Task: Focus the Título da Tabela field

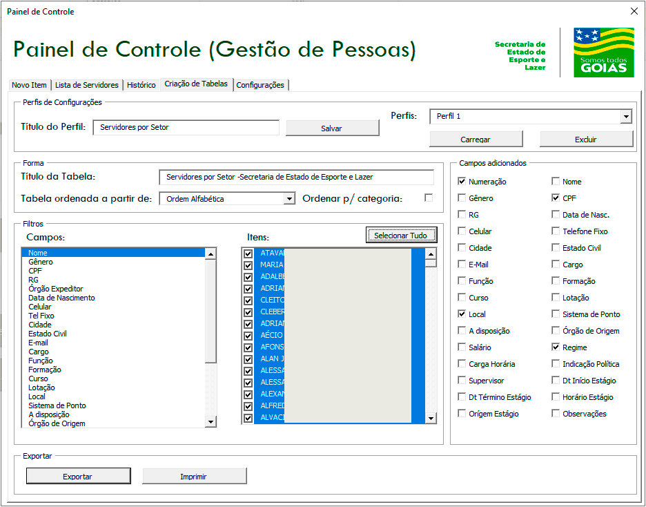Action: click(296, 177)
